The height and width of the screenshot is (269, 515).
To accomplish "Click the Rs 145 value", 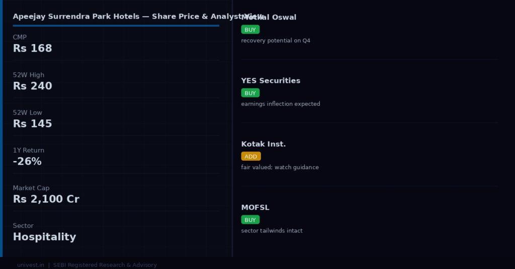I will (x=33, y=123).
